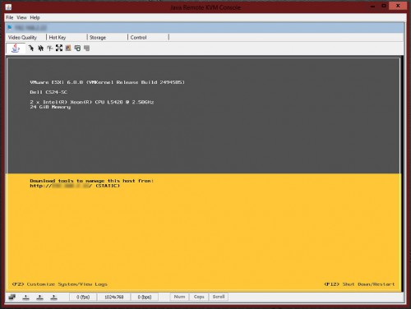
Task: Click the VMware ESXi 6.0.0 version line
Action: (108, 82)
